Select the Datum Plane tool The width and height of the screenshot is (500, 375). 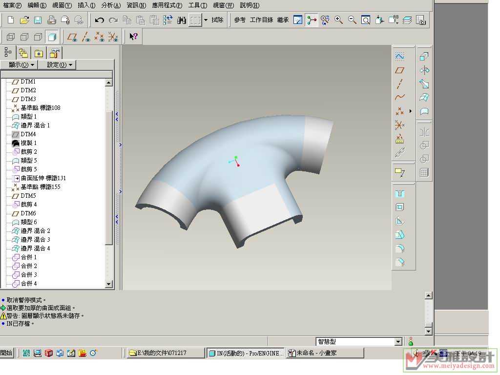tap(399, 70)
